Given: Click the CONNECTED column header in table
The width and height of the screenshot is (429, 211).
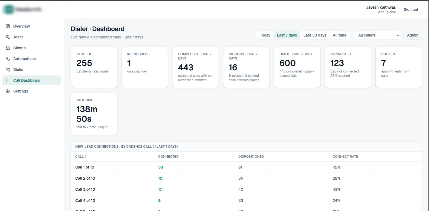Looking at the screenshot, I should click(168, 157).
